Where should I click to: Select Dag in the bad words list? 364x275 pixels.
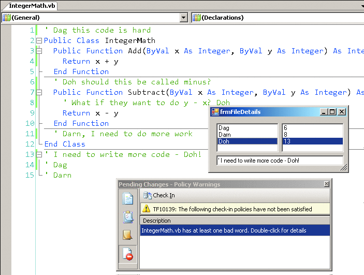247,128
